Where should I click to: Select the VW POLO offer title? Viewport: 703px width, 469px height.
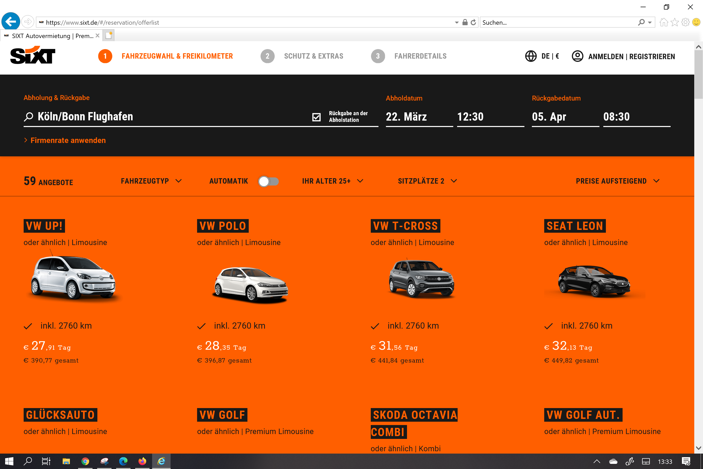[x=223, y=226]
